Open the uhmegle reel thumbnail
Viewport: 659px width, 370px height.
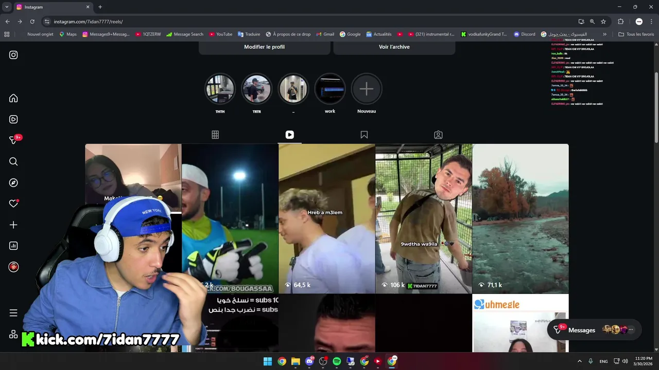coord(521,323)
